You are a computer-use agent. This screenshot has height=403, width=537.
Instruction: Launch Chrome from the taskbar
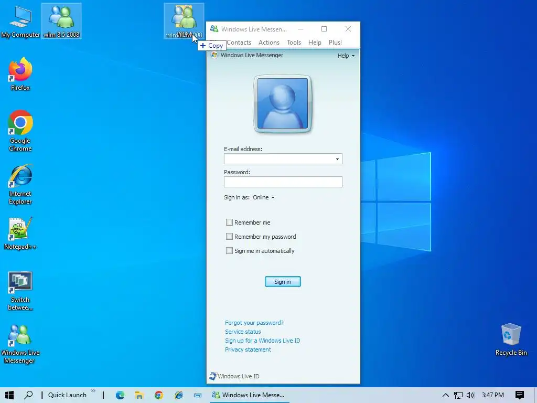(158, 395)
